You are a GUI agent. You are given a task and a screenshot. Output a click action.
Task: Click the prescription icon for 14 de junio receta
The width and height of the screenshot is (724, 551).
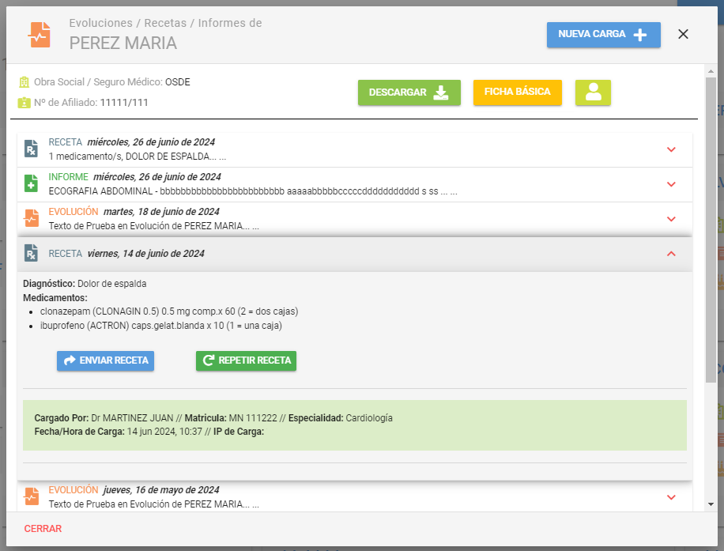(31, 253)
